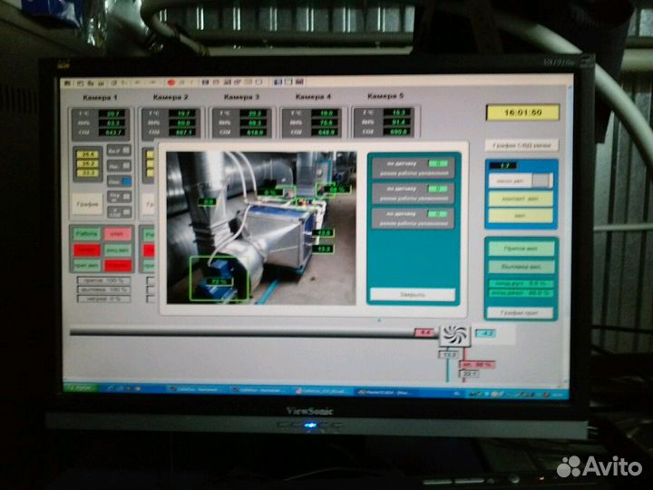Image resolution: width=653 pixels, height=490 pixels.
Task: Toggle the second 'по датчику' mode switch
Action: click(437, 189)
